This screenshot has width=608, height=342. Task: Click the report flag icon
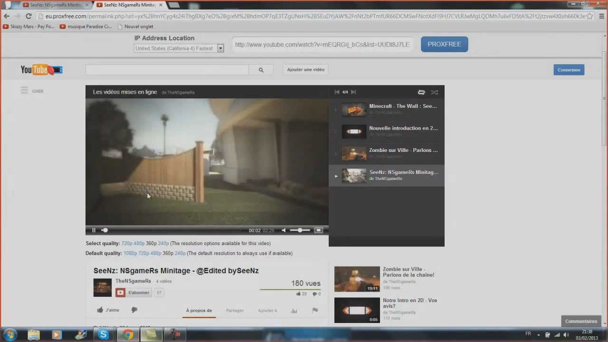315,311
